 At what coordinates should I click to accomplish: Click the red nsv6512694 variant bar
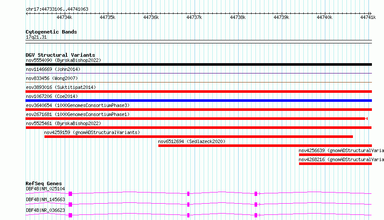pos(265,146)
